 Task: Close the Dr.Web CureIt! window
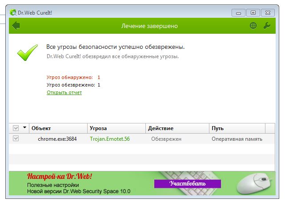click(x=266, y=12)
